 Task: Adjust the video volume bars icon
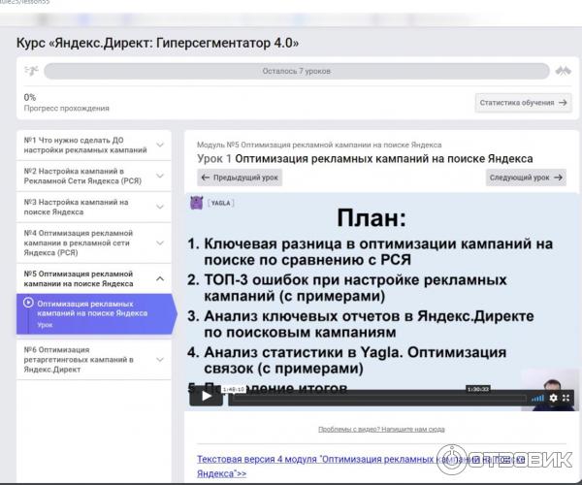point(537,398)
